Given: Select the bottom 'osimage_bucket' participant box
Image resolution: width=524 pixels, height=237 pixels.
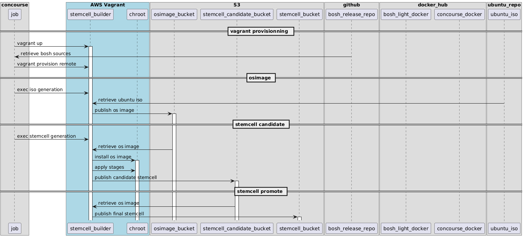Looking at the screenshot, I should pos(174,228).
